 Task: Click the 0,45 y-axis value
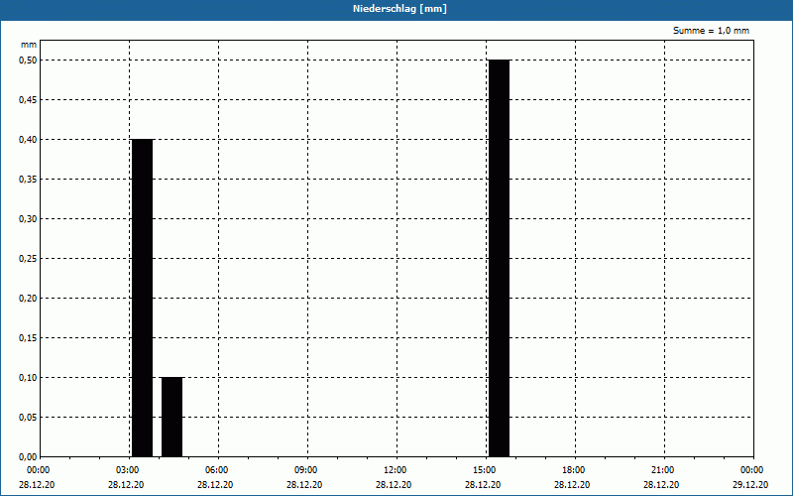28,100
